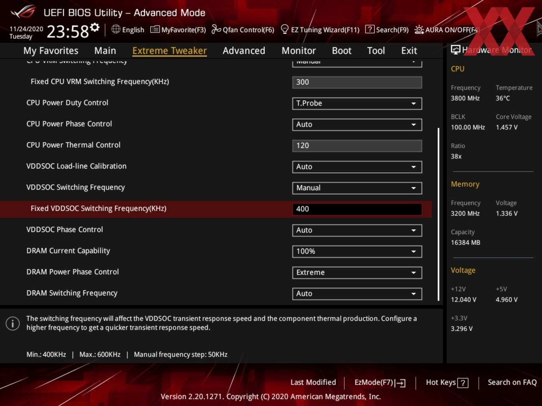Viewport: 542px width, 406px height.
Task: Open the Monitor tab
Action: [299, 51]
